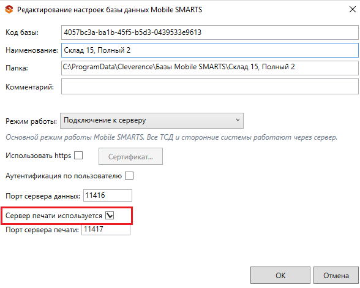The image size is (360, 288).
Task: Close the database settings dialog with X
Action: (353, 9)
